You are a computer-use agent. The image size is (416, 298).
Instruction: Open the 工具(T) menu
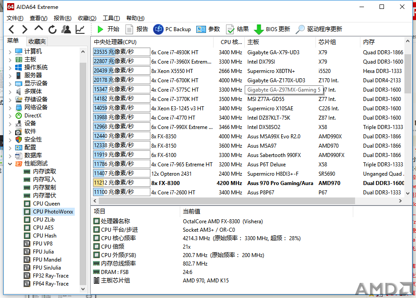coord(111,18)
